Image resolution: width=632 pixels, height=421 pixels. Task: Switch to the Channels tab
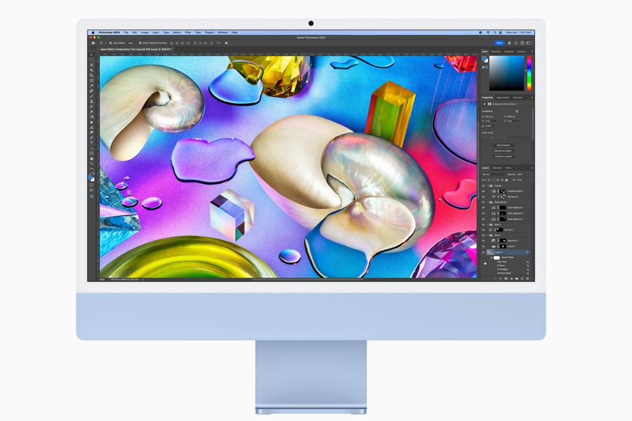pyautogui.click(x=497, y=168)
